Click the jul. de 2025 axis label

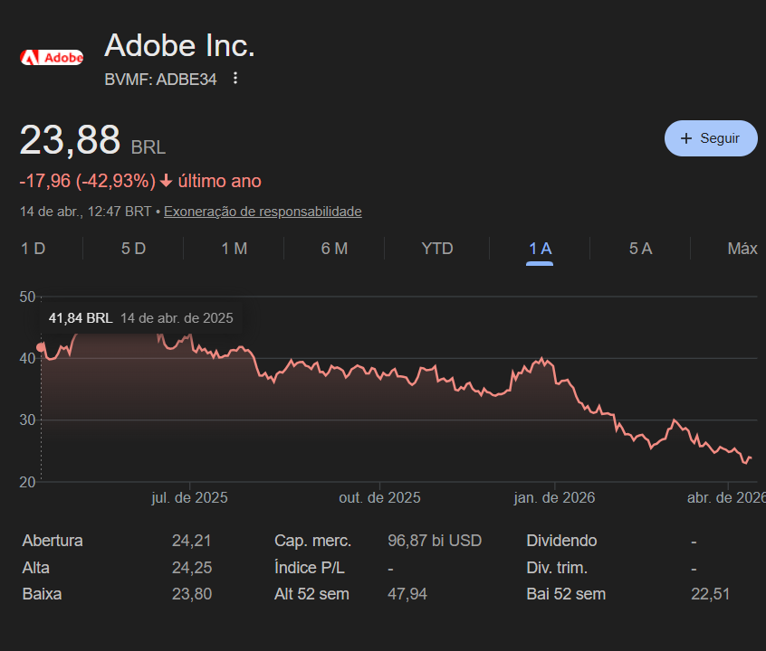(189, 497)
